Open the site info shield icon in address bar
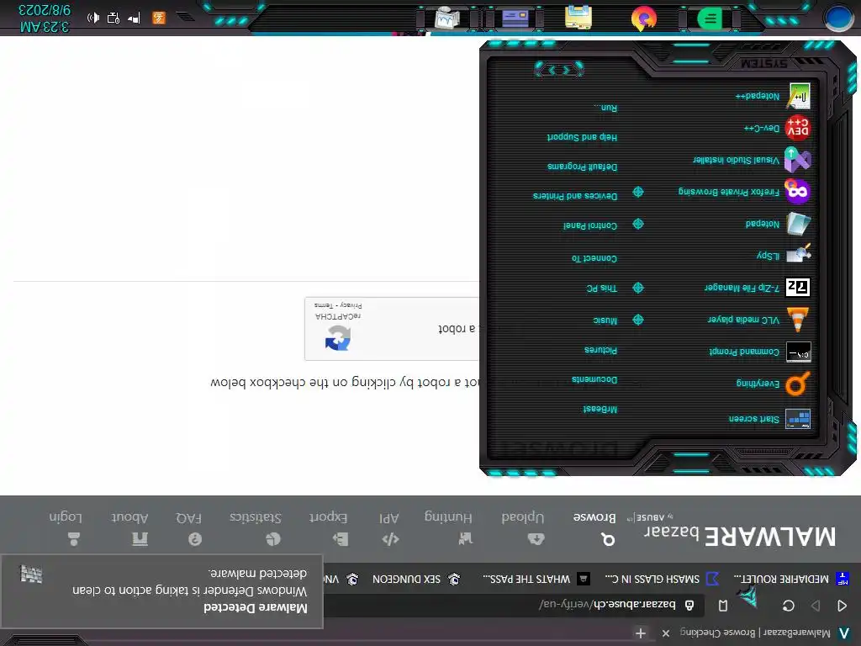Viewport: 861px width, 646px height. pos(689,605)
